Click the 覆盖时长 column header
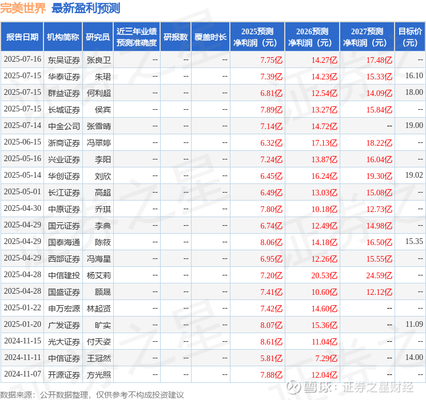Image resolution: width=426 pixels, height=400 pixels. (x=210, y=37)
